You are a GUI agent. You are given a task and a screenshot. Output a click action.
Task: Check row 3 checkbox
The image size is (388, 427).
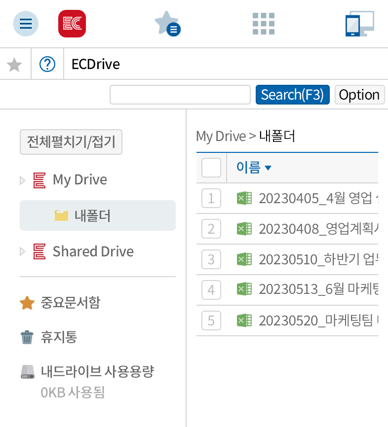tap(211, 259)
